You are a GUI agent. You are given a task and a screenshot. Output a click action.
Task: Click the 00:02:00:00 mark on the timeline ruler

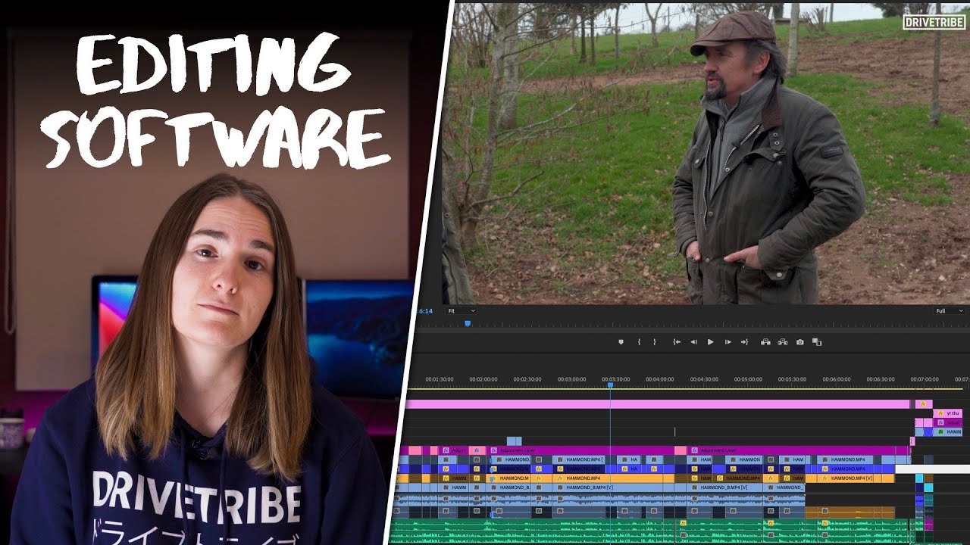(483, 379)
